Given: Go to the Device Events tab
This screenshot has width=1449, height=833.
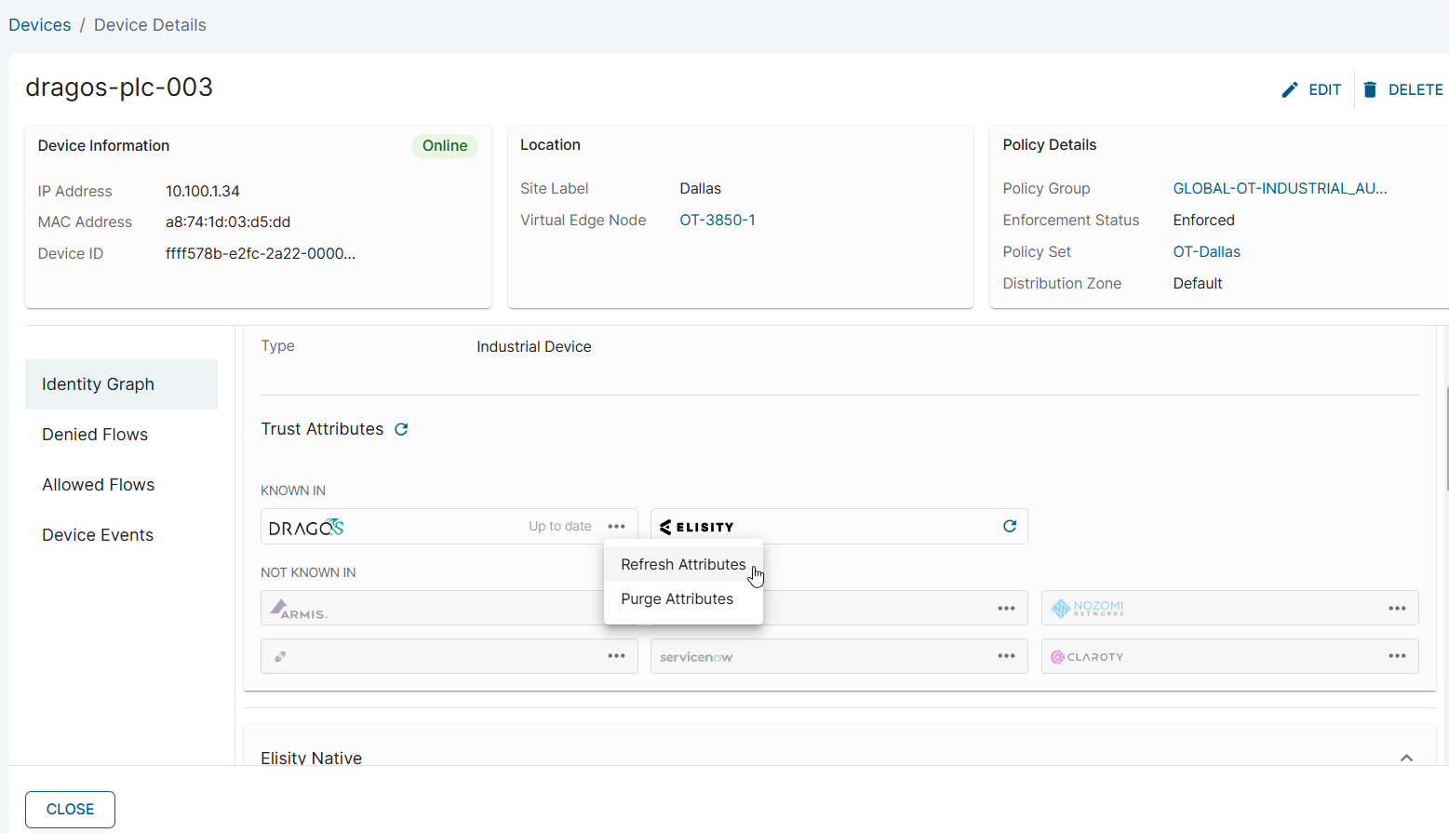Looking at the screenshot, I should pos(98,535).
